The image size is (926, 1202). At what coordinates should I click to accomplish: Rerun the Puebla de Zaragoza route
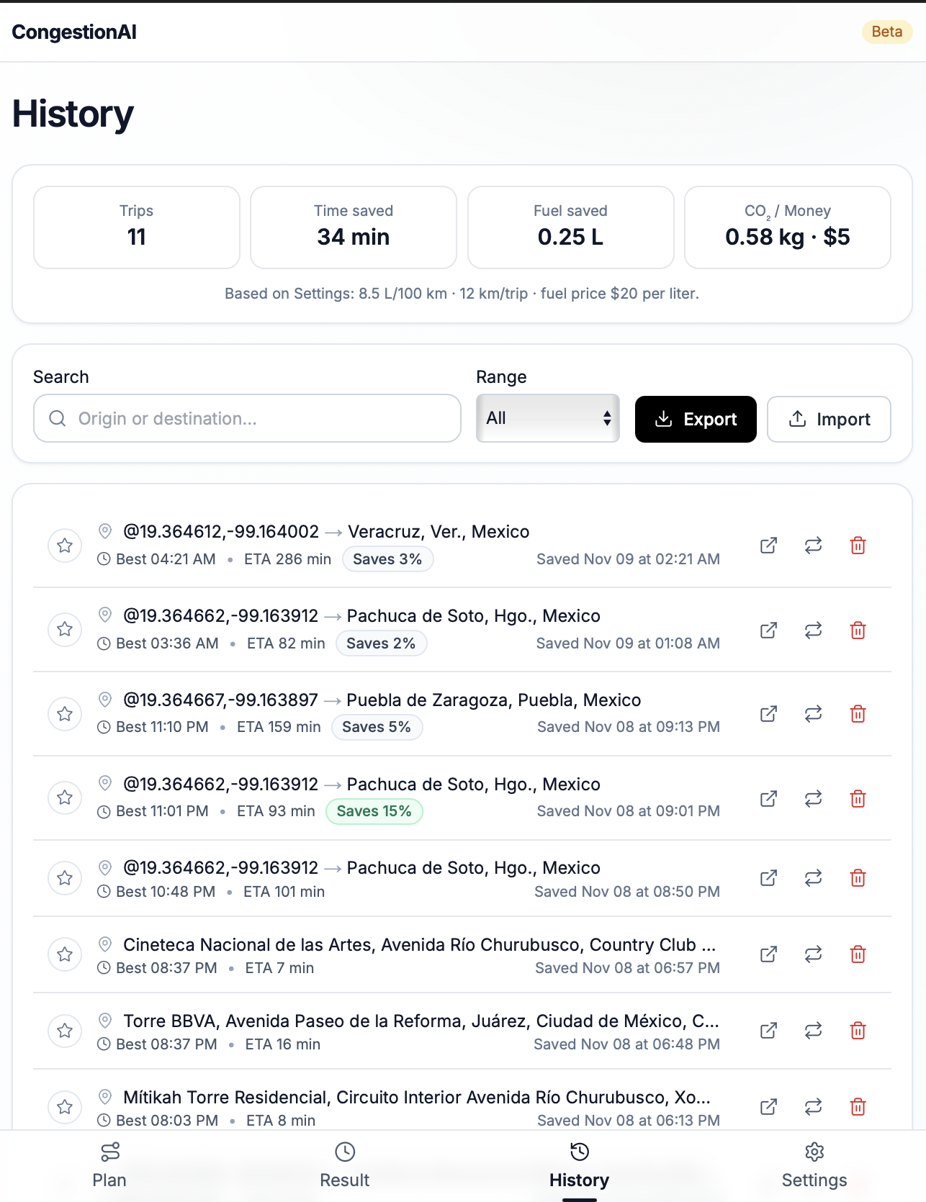[812, 714]
